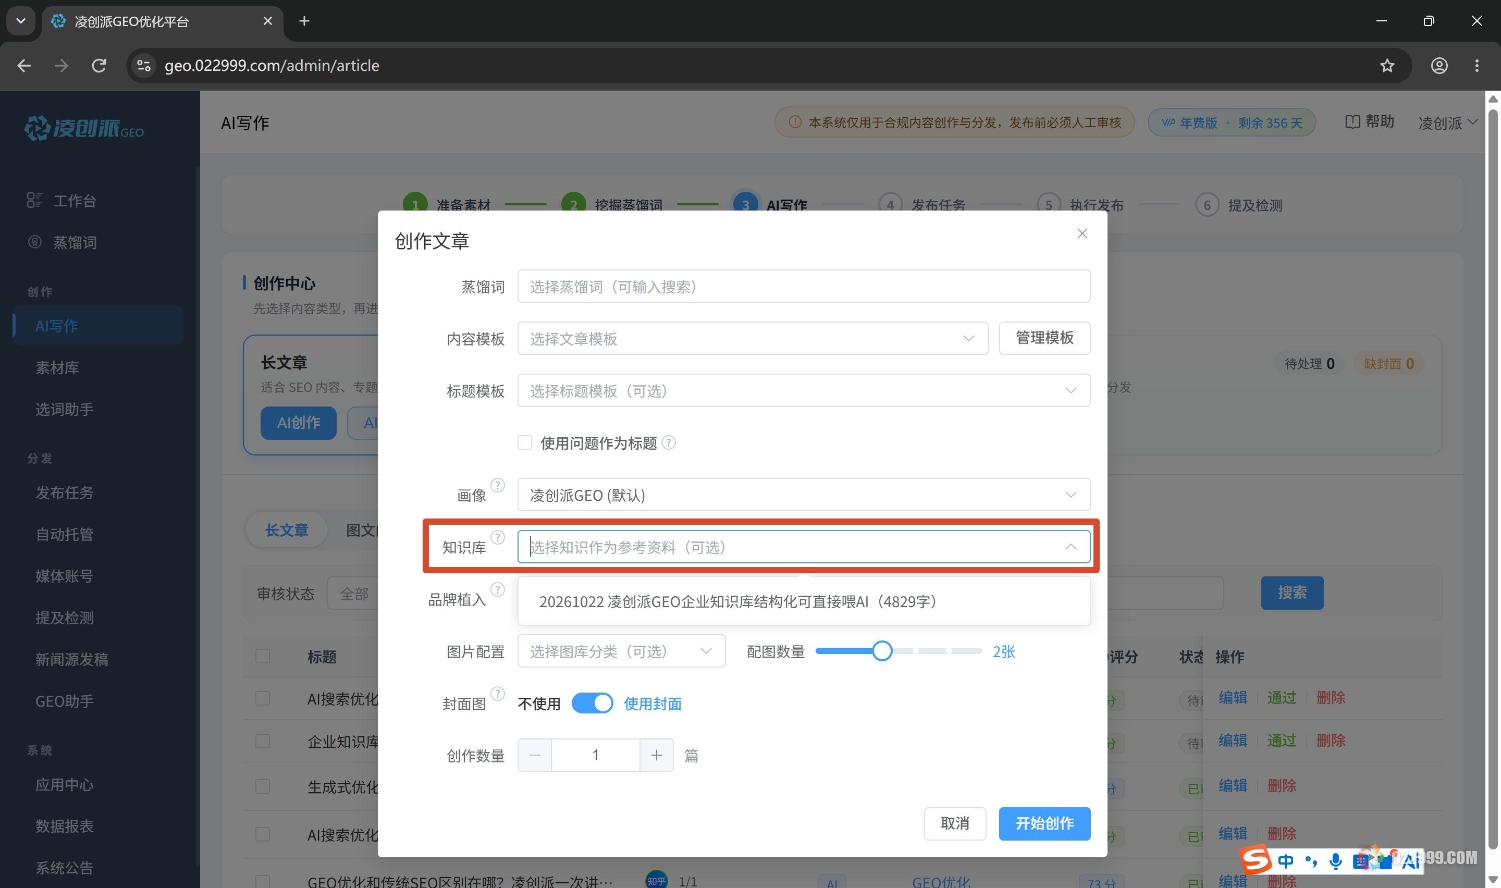Click the blue 搜索 button

pos(1291,593)
